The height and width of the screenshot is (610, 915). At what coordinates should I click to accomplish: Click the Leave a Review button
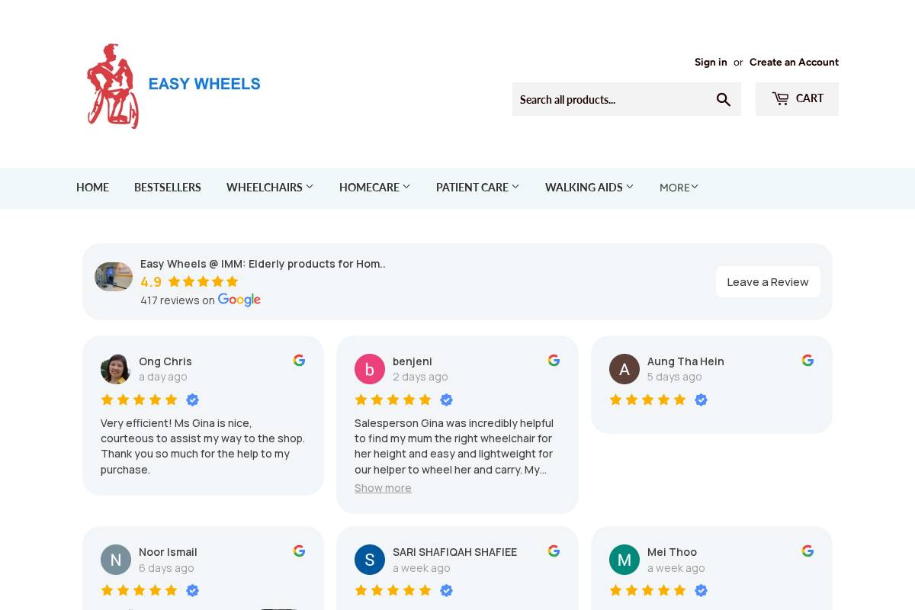768,281
